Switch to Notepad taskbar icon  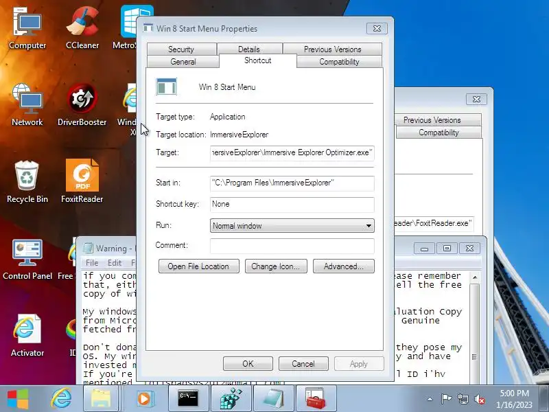[273, 399]
